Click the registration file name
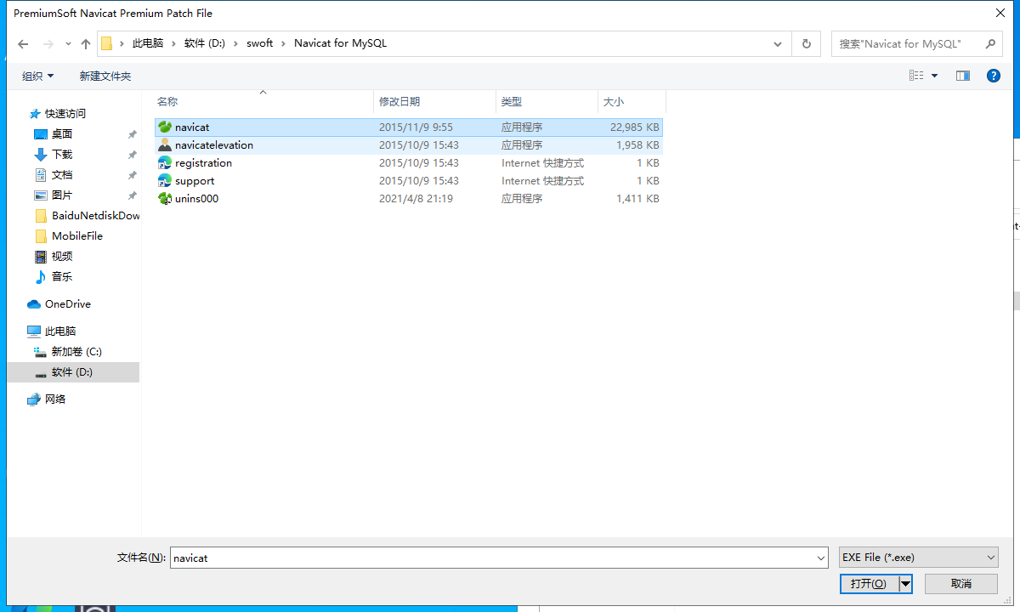This screenshot has width=1020, height=612. pyautogui.click(x=203, y=163)
